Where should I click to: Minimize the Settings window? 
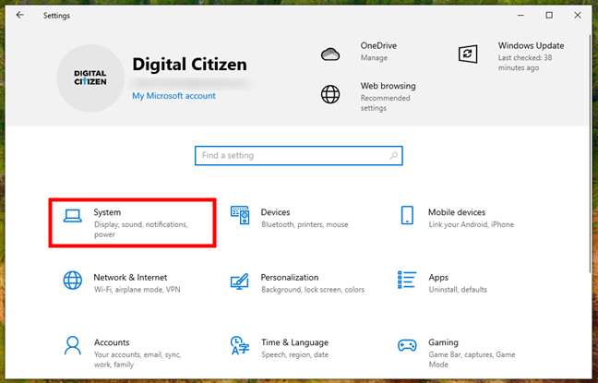tap(520, 16)
